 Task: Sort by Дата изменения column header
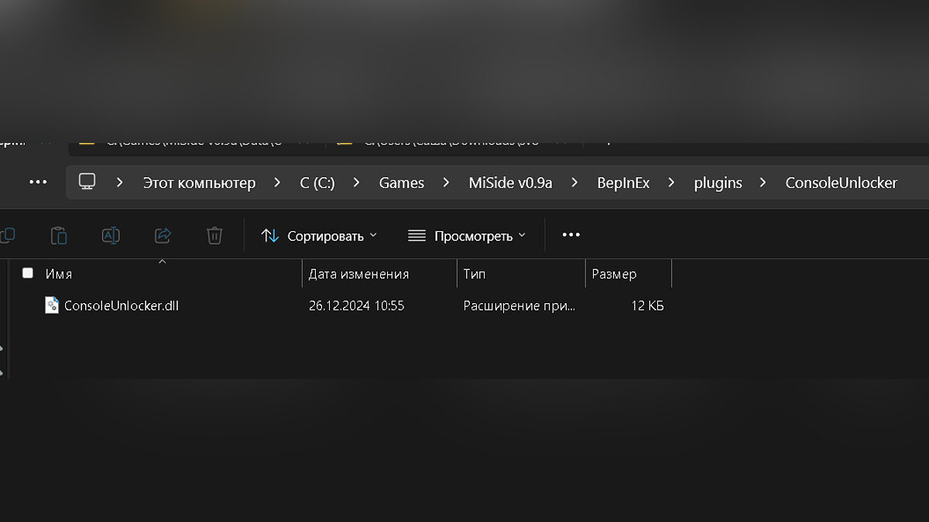click(x=358, y=274)
